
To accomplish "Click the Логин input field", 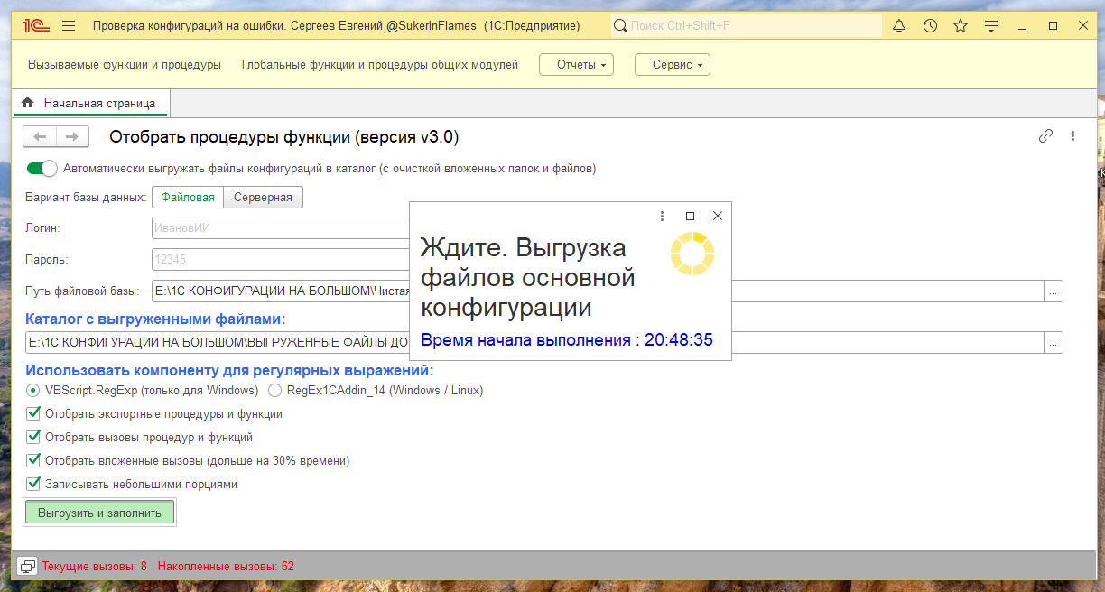I will click(x=281, y=228).
